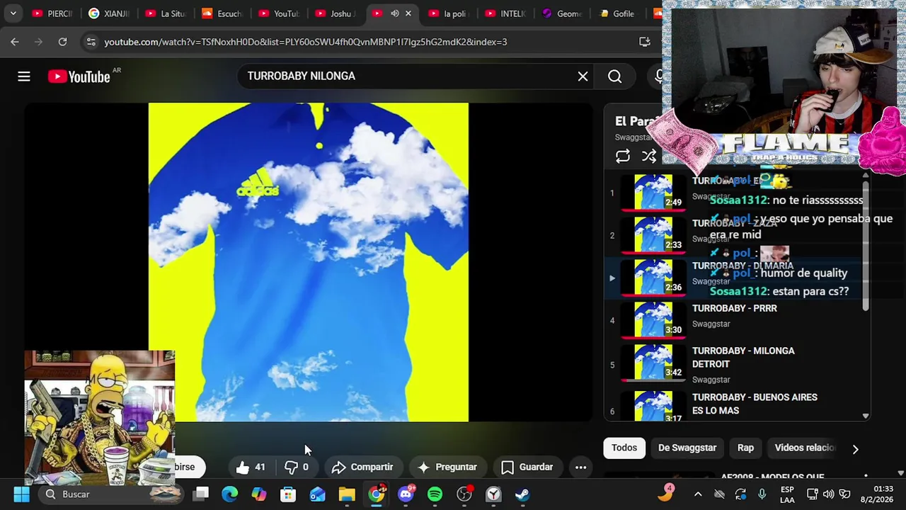Switch to the Geome tab
The image size is (906, 510).
[x=561, y=13]
